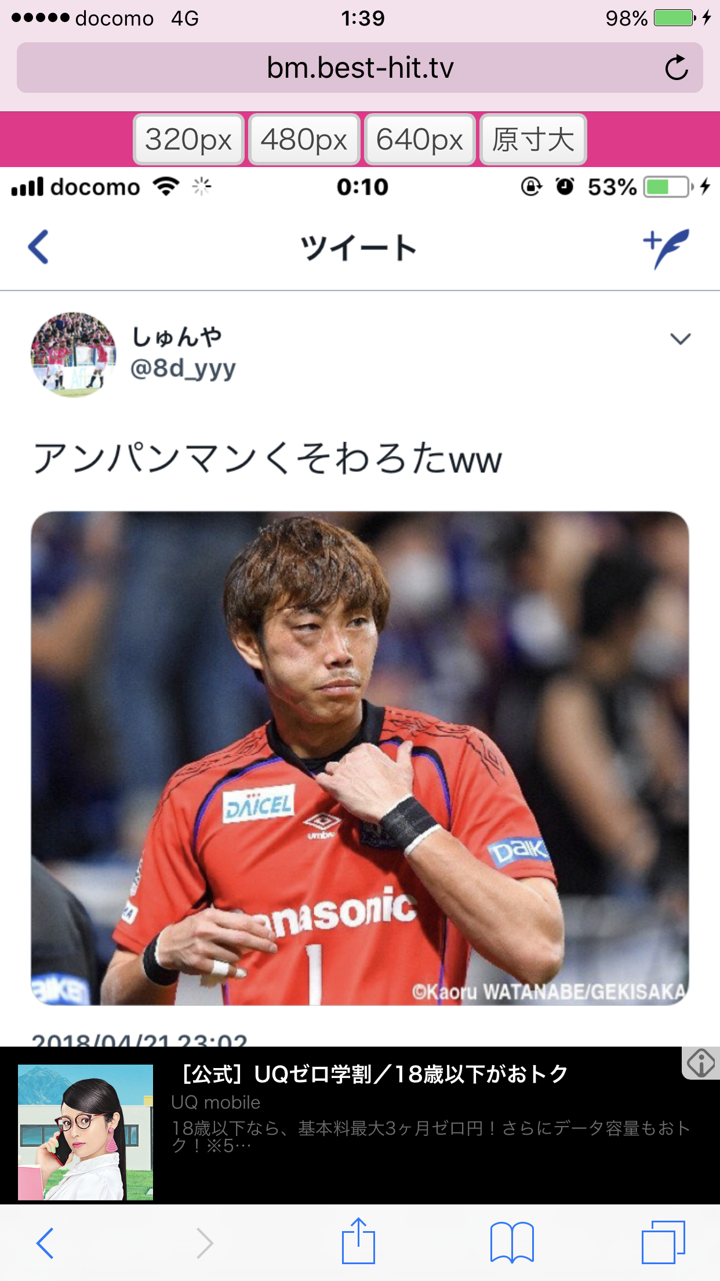The image size is (720, 1281).
Task: Open the goalkeeper photo in the tweet
Action: tap(360, 758)
